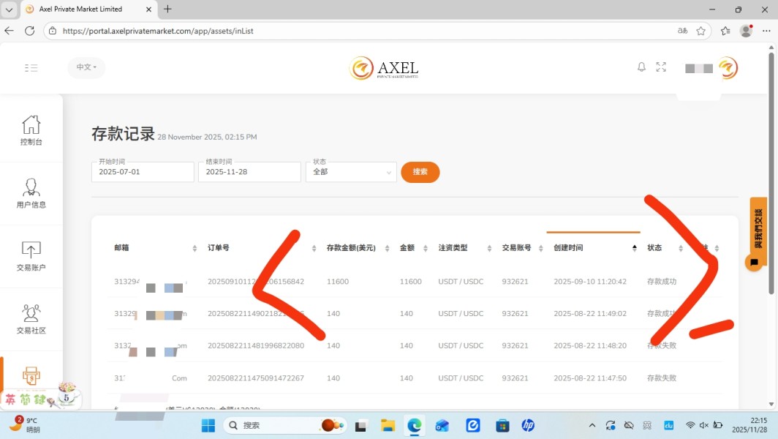Viewport: 778px width, 439px height.
Task: Click the notification bell icon
Action: tap(641, 67)
